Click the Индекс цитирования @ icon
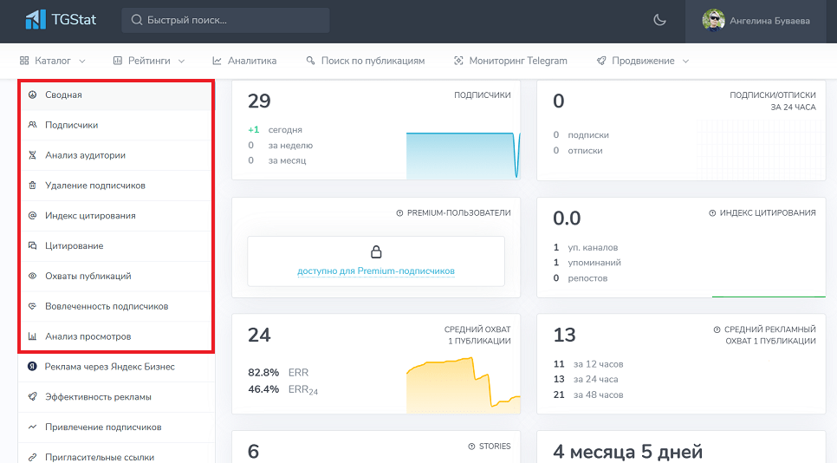This screenshot has width=837, height=463. (32, 216)
